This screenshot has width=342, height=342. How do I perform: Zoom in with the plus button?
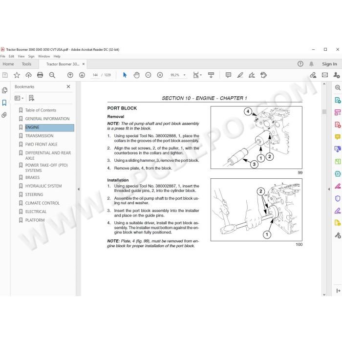(x=160, y=75)
